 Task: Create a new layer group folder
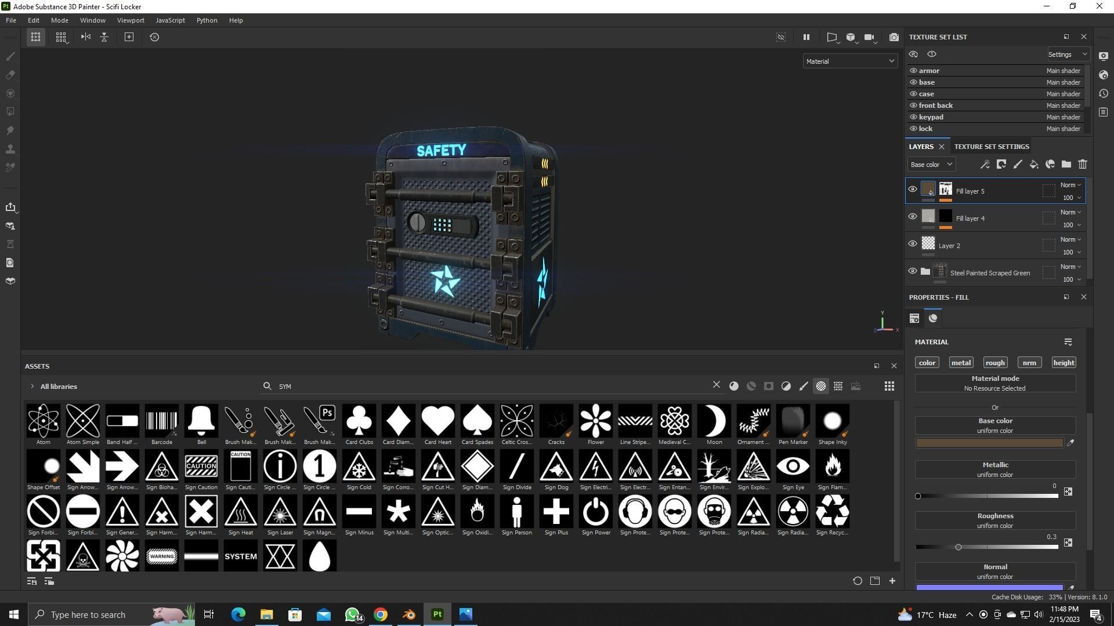click(x=1066, y=165)
